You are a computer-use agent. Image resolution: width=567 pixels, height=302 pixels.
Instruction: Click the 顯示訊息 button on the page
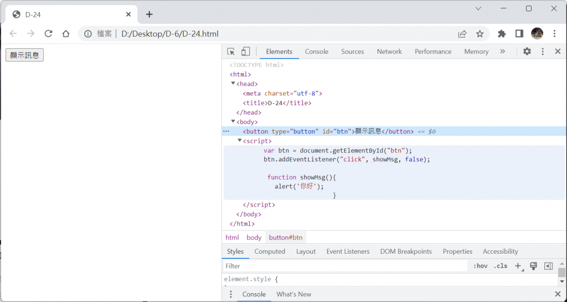24,55
